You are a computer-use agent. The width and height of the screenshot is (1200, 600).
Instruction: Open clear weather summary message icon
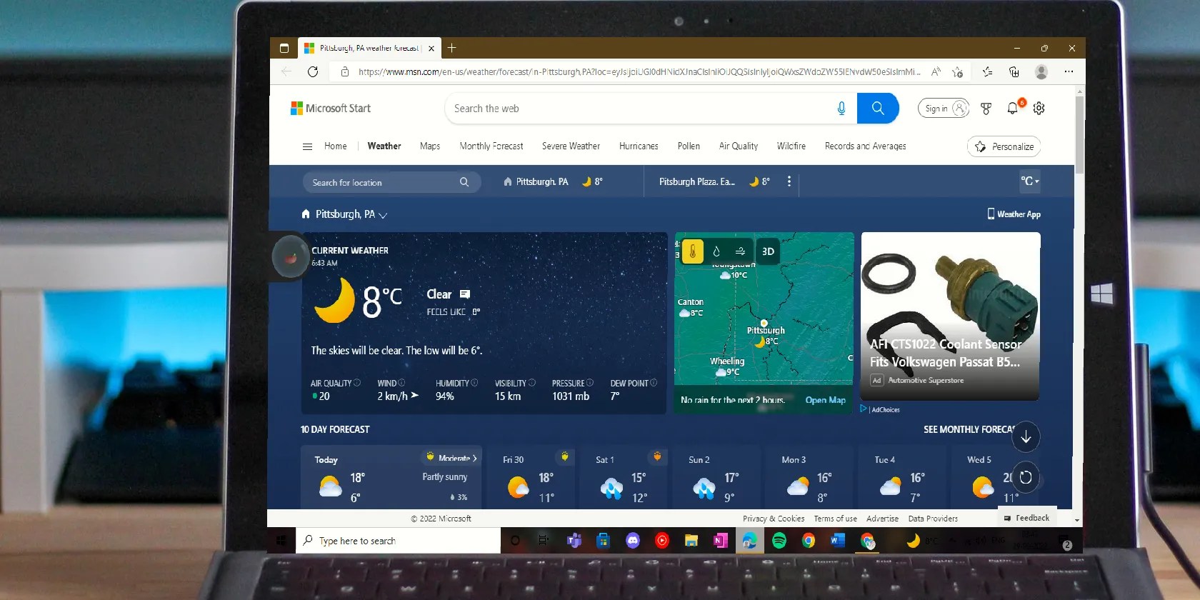click(465, 294)
